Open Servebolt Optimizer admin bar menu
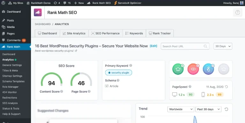The width and height of the screenshot is (245, 123). coord(128,3)
